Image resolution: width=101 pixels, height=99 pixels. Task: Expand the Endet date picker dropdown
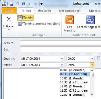(62, 65)
